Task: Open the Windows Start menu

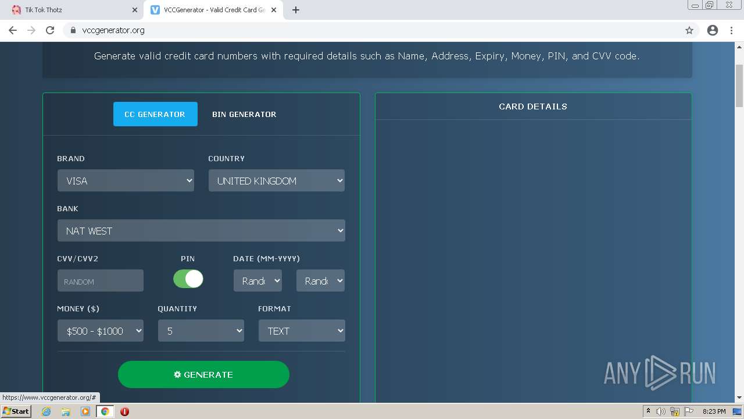Action: tap(16, 411)
